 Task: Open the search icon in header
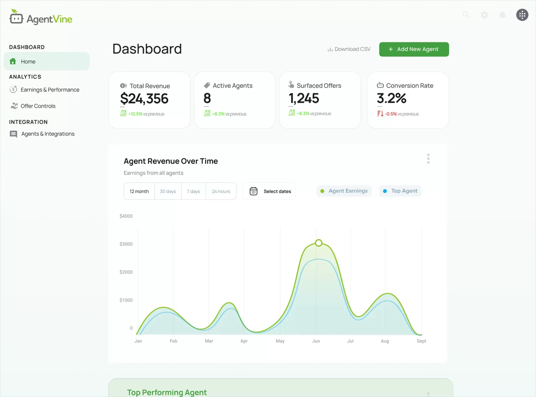pos(466,15)
